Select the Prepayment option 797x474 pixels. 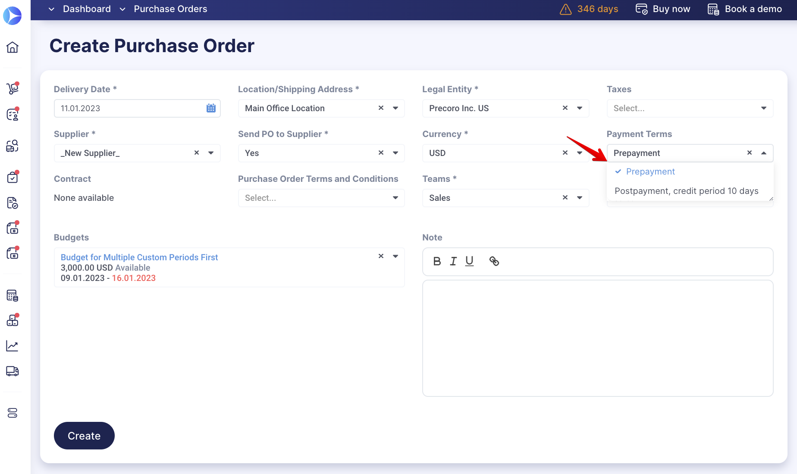(x=690, y=172)
